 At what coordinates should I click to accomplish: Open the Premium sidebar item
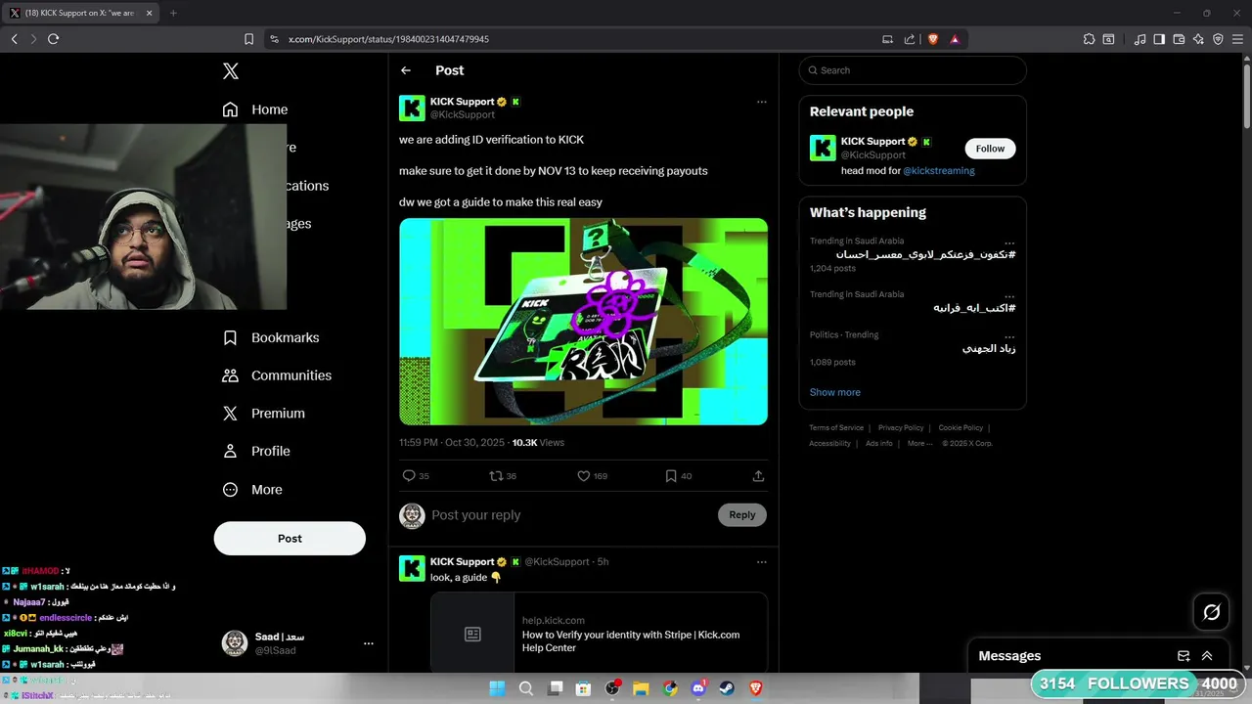(263, 414)
